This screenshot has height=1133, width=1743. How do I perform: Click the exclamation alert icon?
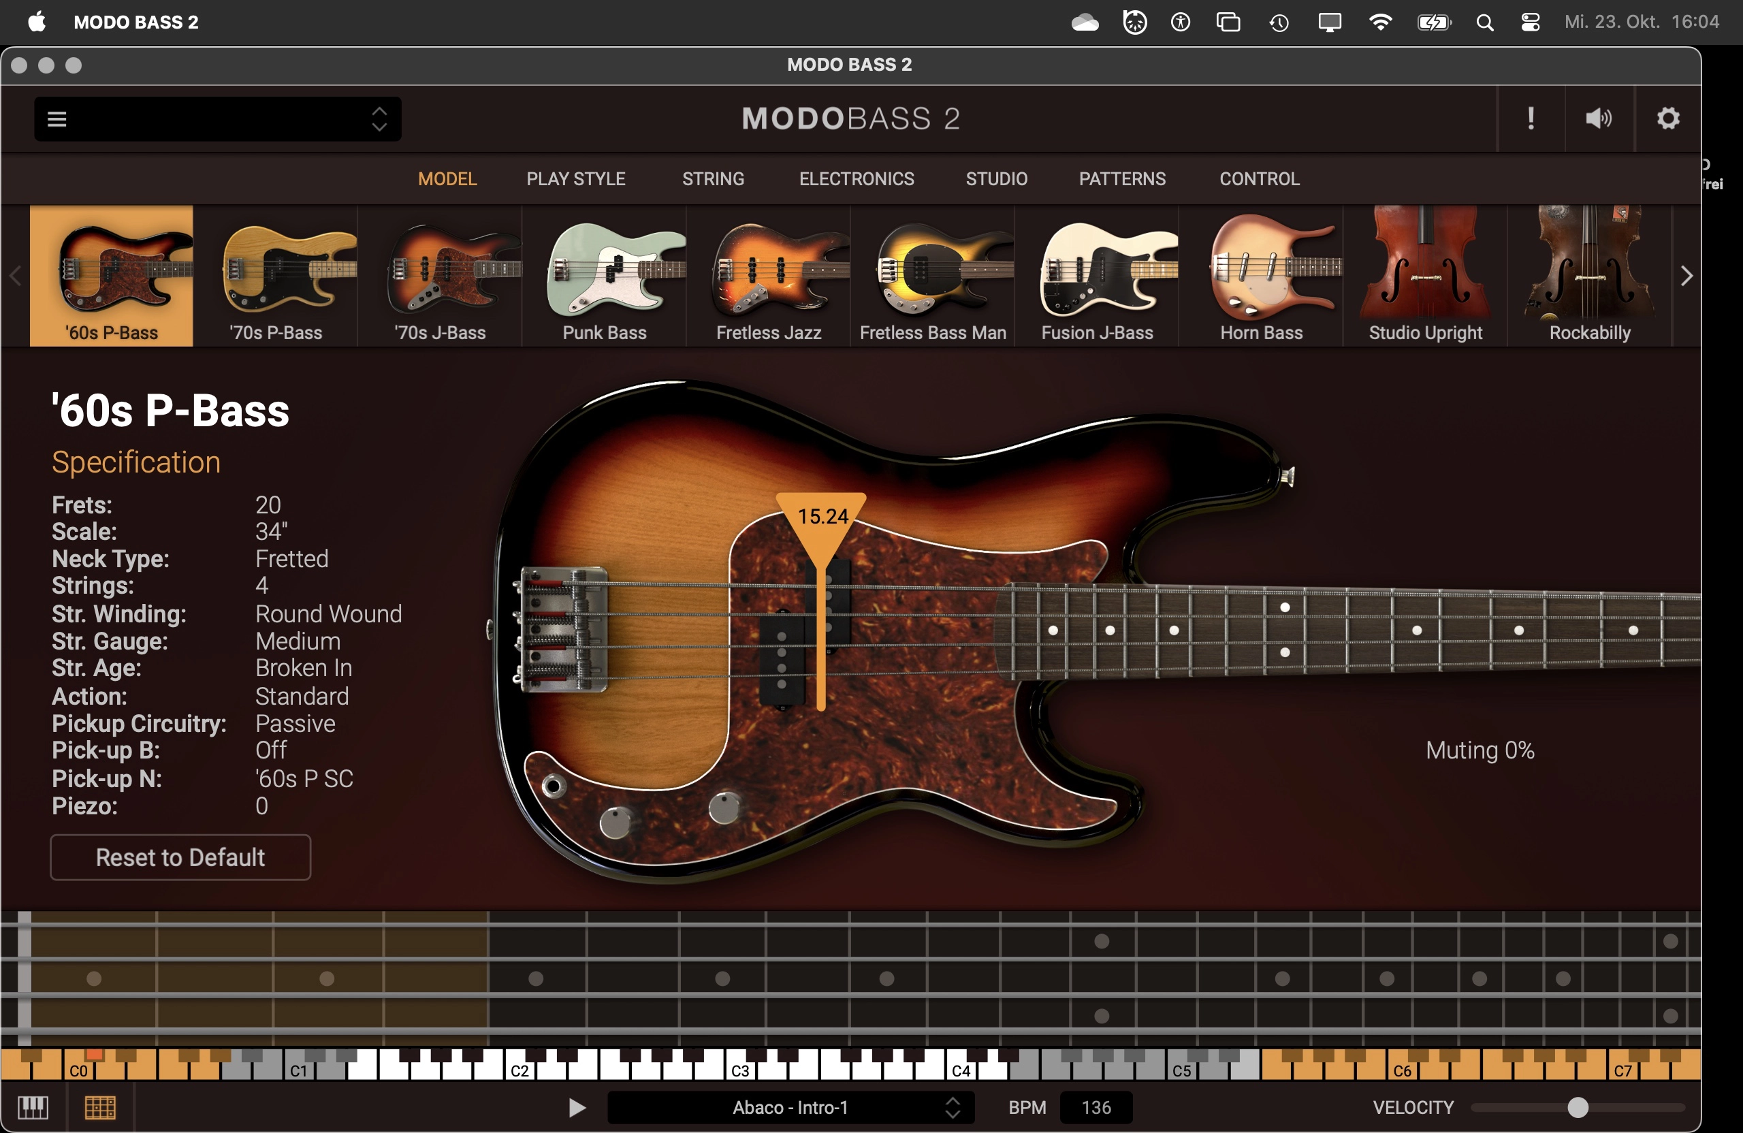[1531, 118]
